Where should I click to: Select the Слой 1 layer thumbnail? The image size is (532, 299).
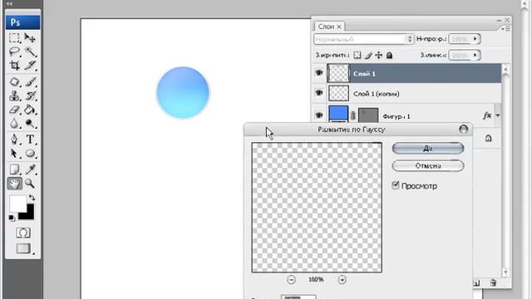(338, 73)
